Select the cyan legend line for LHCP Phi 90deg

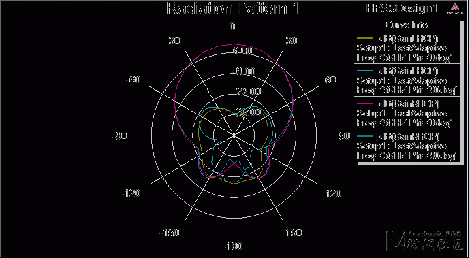point(365,71)
